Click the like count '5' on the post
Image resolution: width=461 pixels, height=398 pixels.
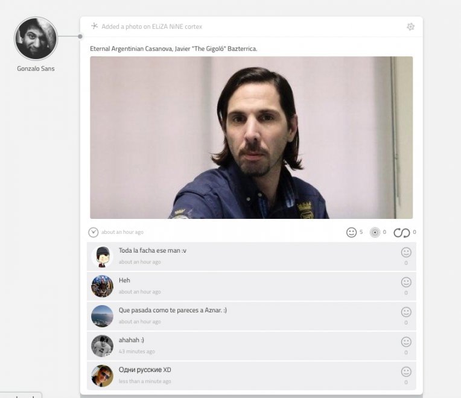pyautogui.click(x=361, y=232)
